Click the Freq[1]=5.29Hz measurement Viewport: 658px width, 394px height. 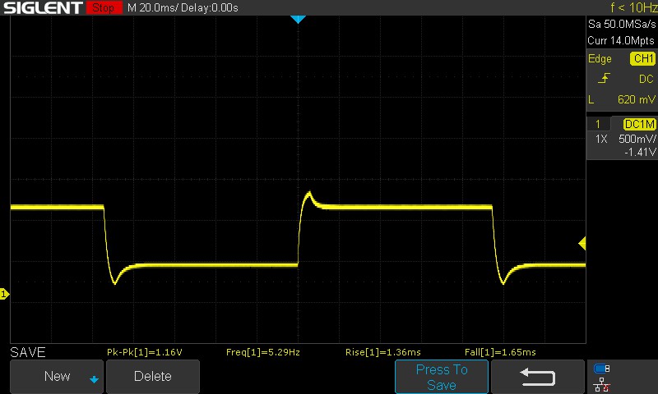[x=262, y=352]
